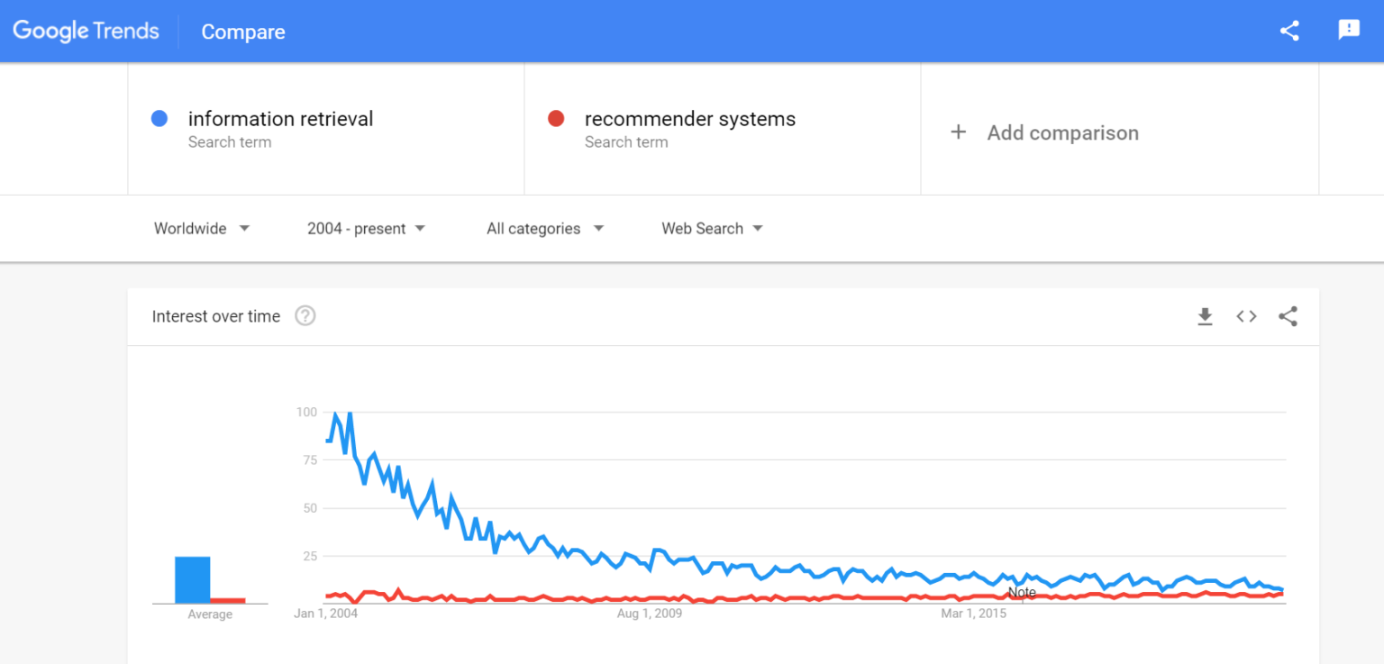Download the Interest over time data
The width and height of the screenshot is (1384, 664).
coord(1205,316)
